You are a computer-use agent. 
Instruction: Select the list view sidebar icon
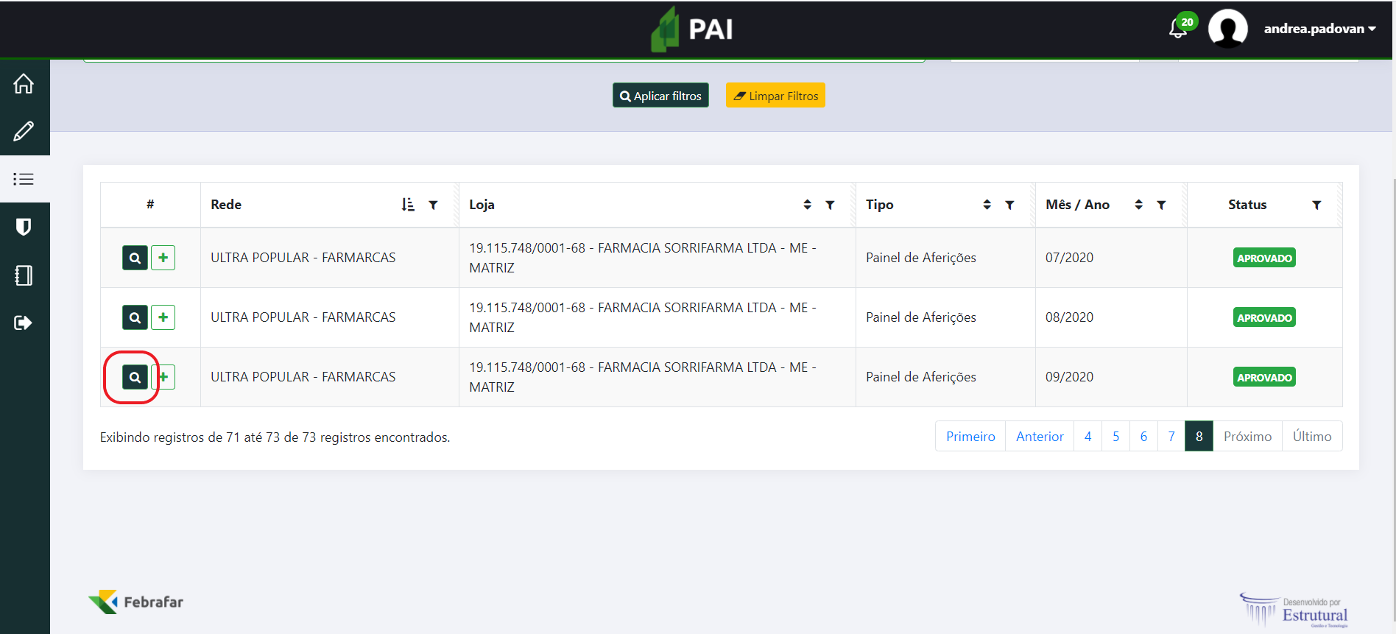(x=24, y=179)
